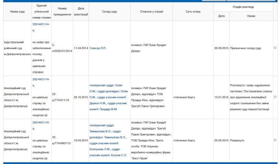Click the Стадія розгляду header
Viewport: 279px width, 164px height.
[243, 7]
